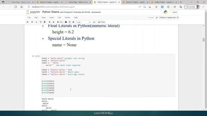The width and height of the screenshot is (207, 116).
Task: Click the notebook scrollbar thumb
Action: pyautogui.click(x=203, y=40)
